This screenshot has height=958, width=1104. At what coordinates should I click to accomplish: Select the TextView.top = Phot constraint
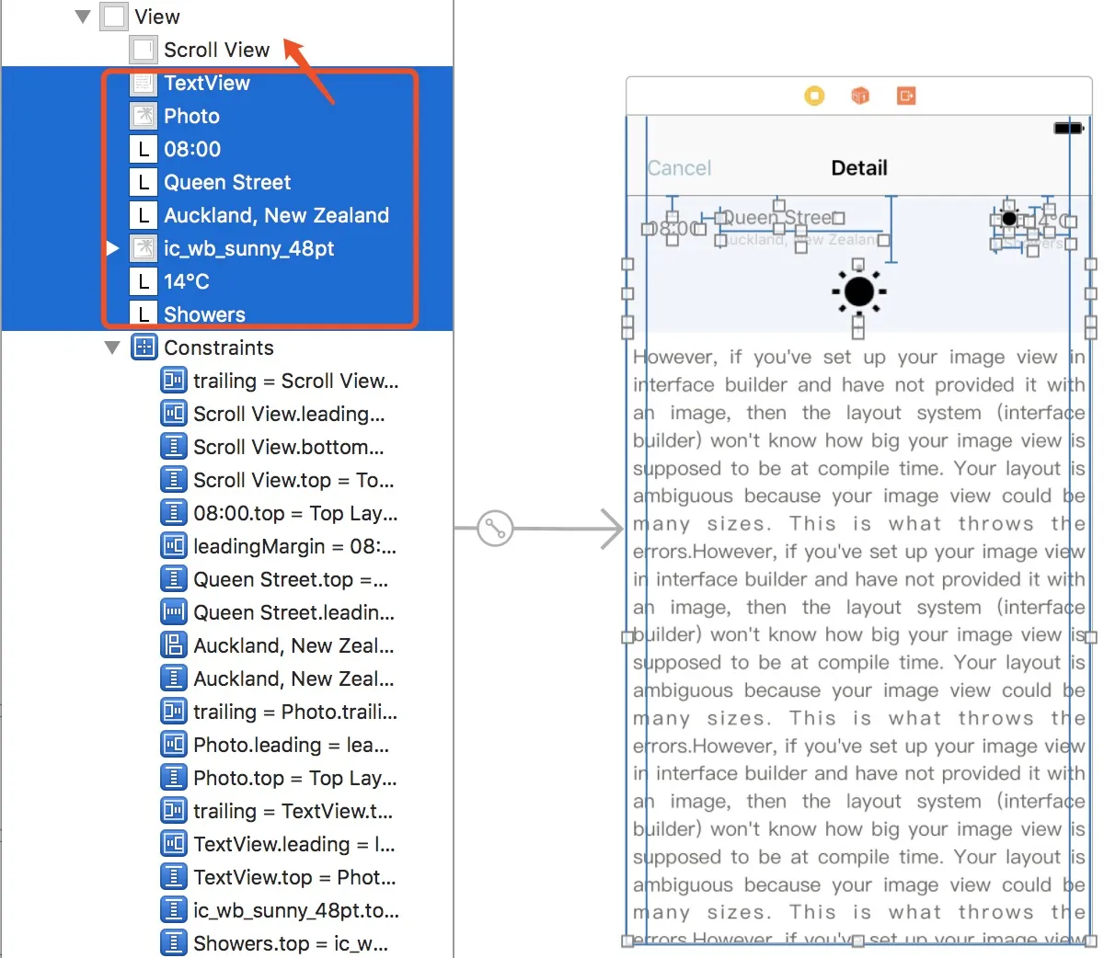226,877
